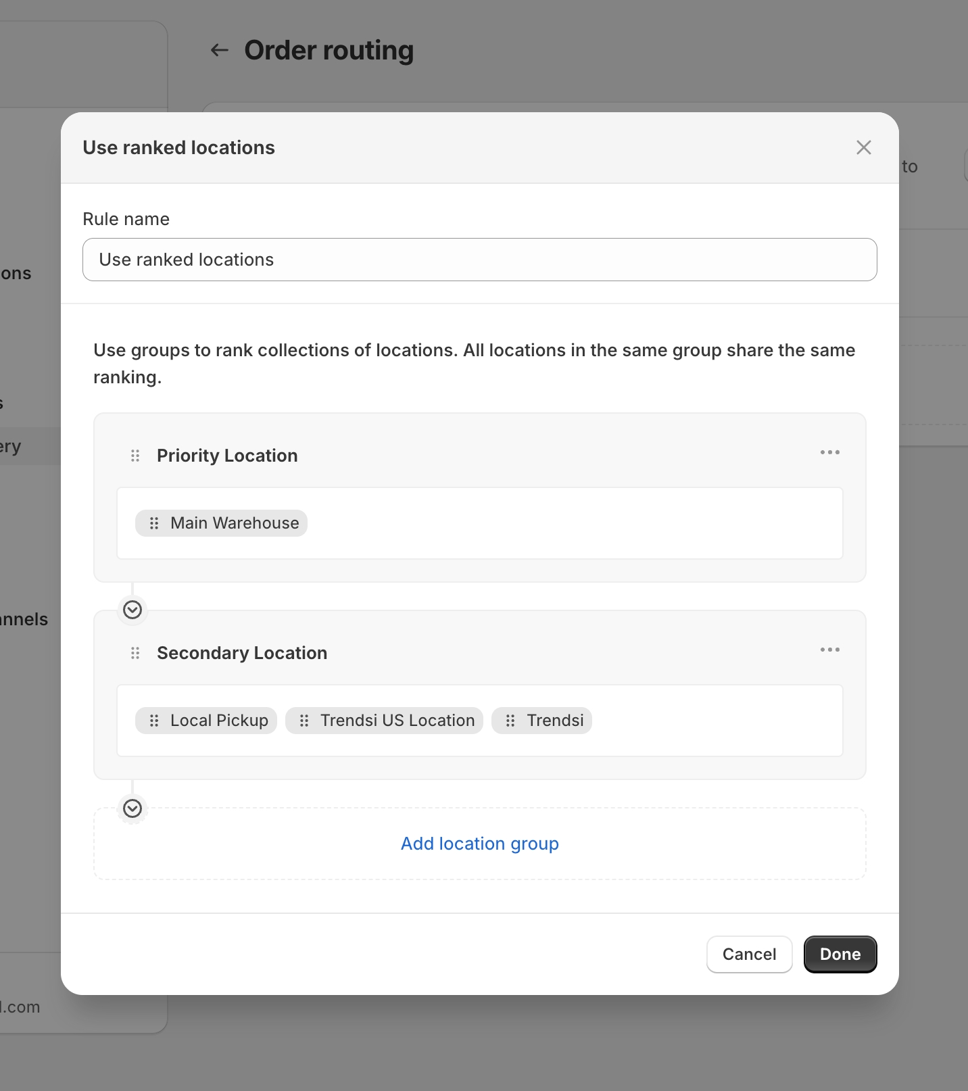Select the Main Warehouse location label
Screen dimensions: 968x1091
coord(235,523)
